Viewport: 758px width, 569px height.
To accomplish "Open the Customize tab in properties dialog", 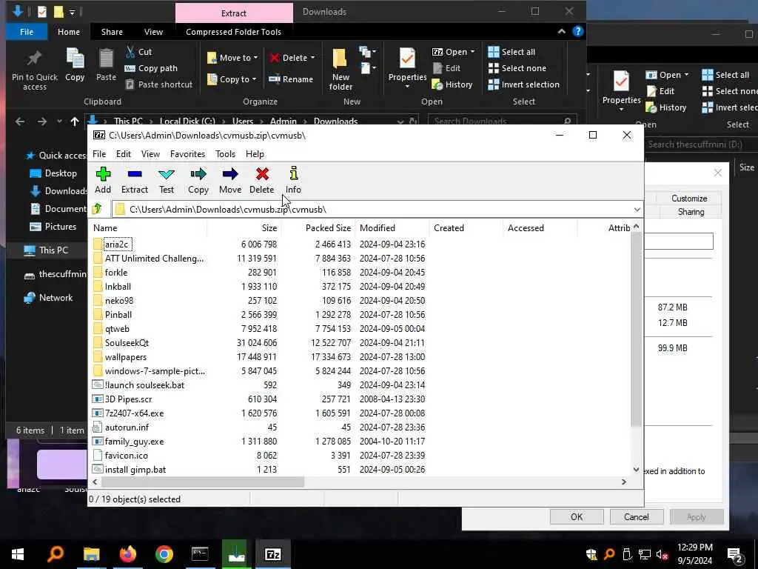I will [689, 199].
